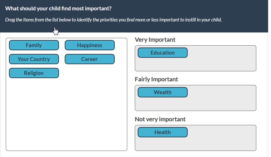Select the Education item in Very Important

click(163, 53)
